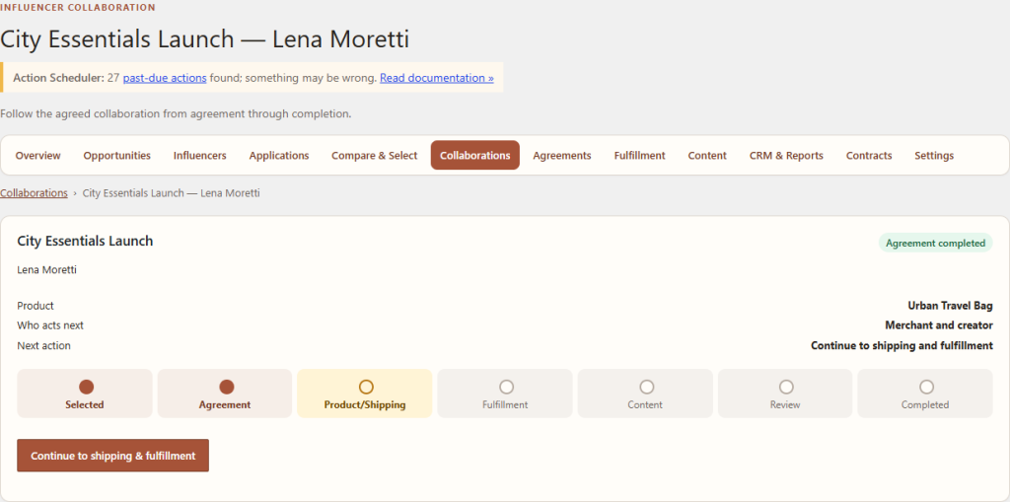This screenshot has height=502, width=1010.
Task: Click the Fulfillment progress step
Action: click(x=505, y=394)
